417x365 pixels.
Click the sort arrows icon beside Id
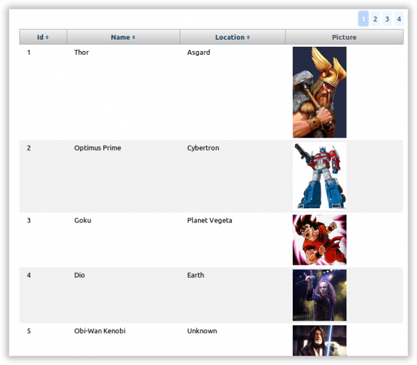(47, 37)
